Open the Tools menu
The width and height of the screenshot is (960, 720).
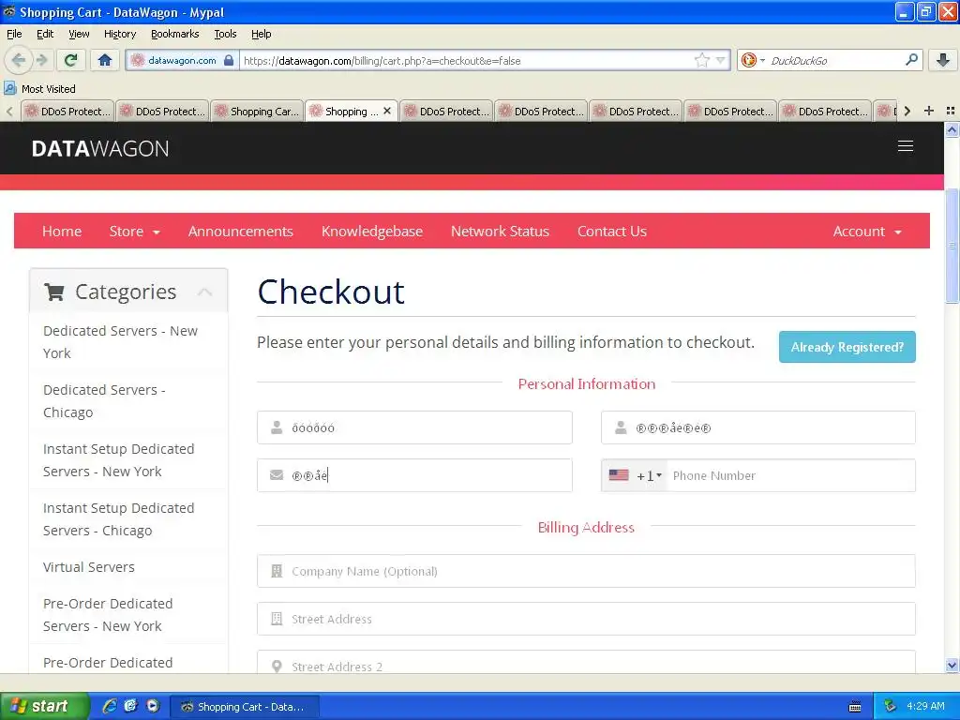225,34
